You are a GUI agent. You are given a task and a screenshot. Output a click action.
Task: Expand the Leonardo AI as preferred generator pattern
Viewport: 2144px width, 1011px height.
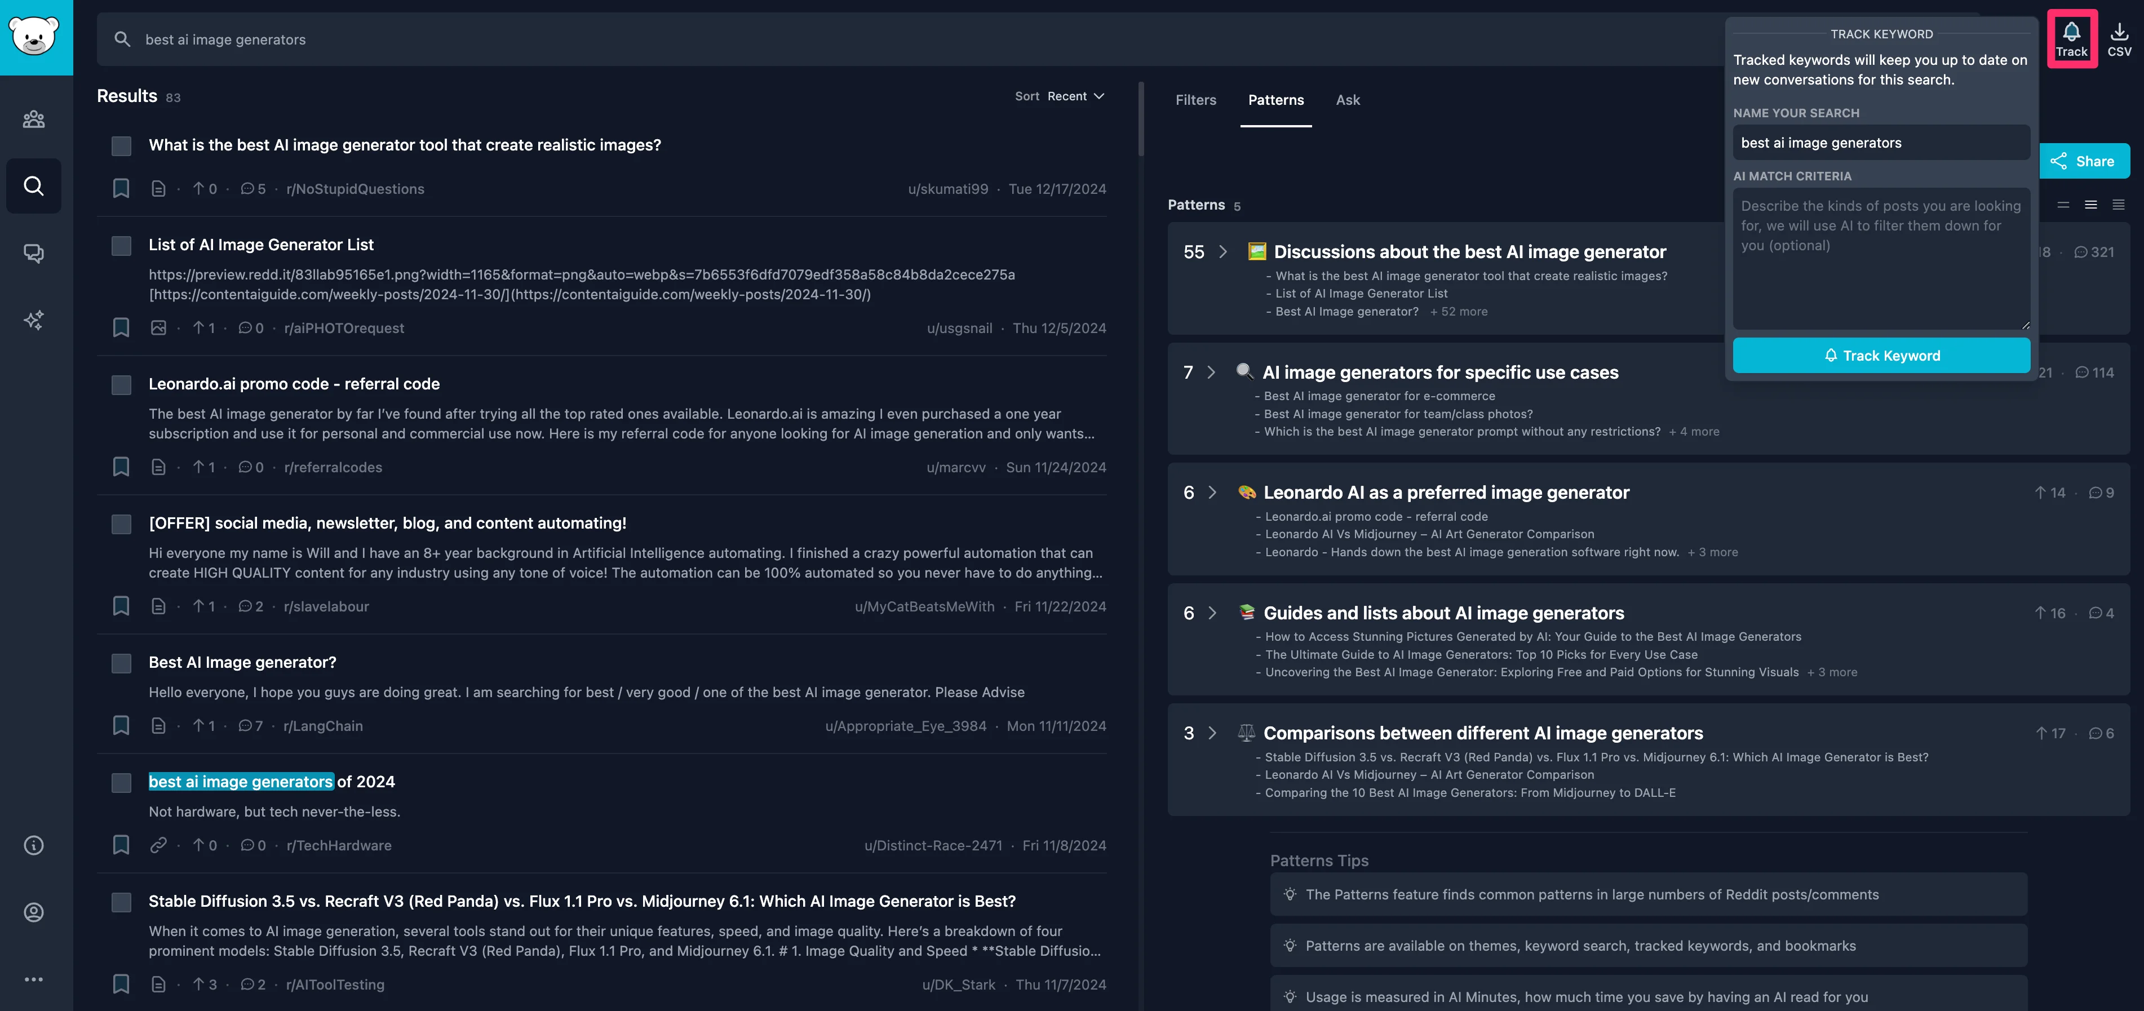point(1212,493)
